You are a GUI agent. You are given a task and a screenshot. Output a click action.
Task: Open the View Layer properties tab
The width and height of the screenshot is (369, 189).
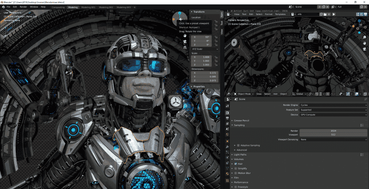[x=227, y=124]
